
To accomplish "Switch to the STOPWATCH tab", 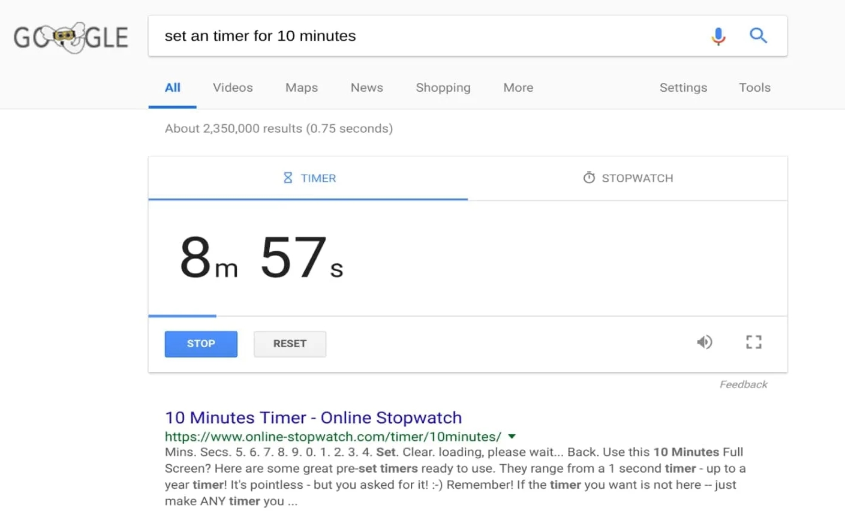I will [628, 178].
